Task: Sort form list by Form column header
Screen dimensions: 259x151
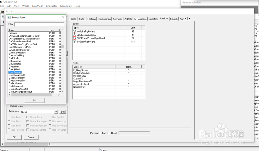Action: click(x=28, y=30)
